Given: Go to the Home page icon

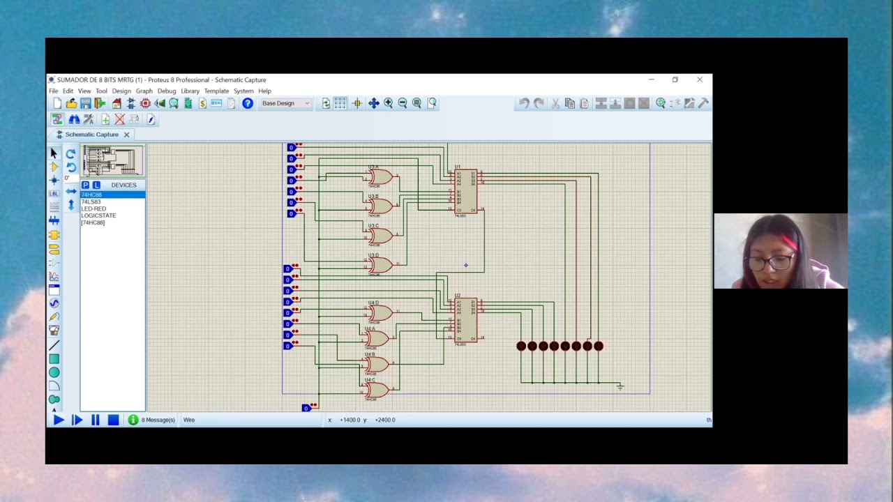Looking at the screenshot, I should (117, 103).
